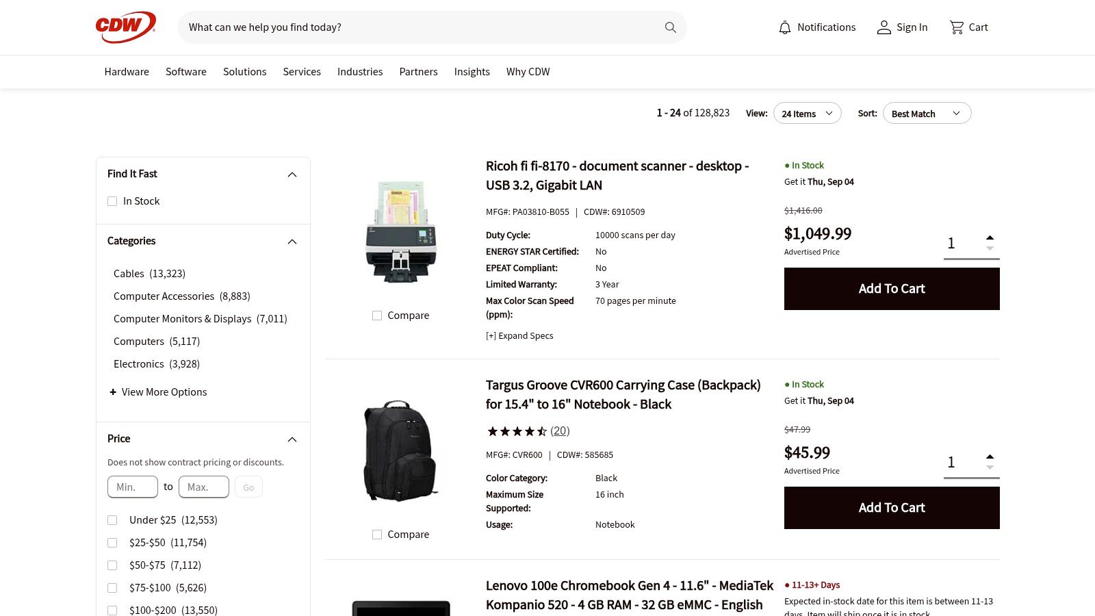This screenshot has width=1095, height=616.
Task: Enable the In Stock filter checkbox
Action: [x=112, y=201]
